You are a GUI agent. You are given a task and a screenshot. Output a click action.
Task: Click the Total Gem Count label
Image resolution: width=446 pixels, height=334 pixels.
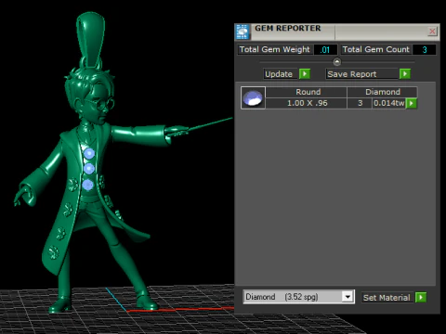point(376,49)
